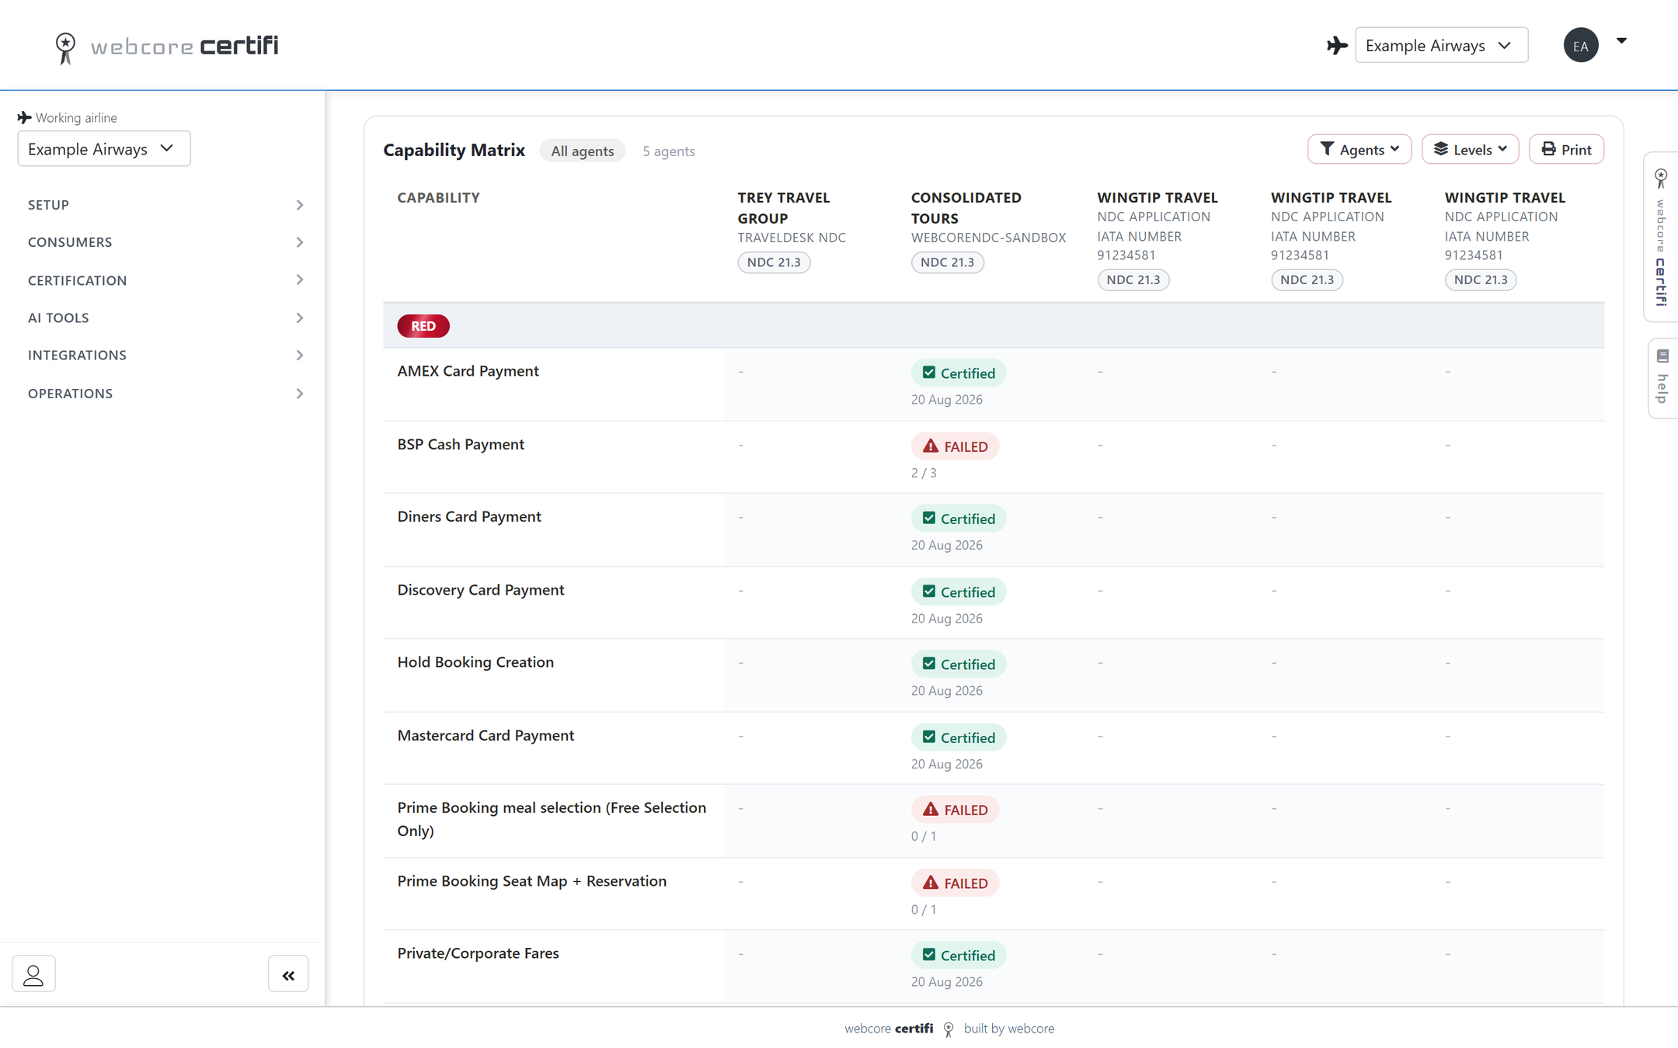
Task: Open the EA user avatar
Action: coord(1580,46)
